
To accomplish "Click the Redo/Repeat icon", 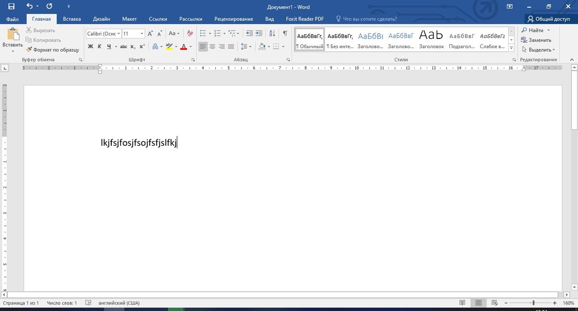I will coord(49,6).
